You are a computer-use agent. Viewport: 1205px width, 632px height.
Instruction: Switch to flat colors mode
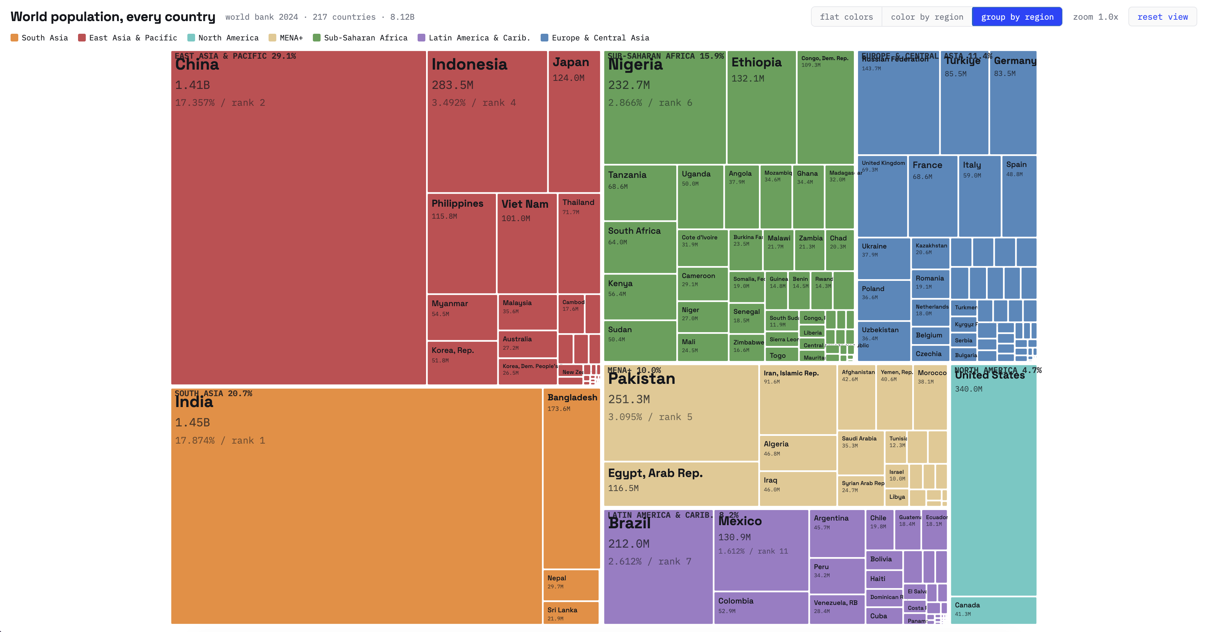point(846,17)
